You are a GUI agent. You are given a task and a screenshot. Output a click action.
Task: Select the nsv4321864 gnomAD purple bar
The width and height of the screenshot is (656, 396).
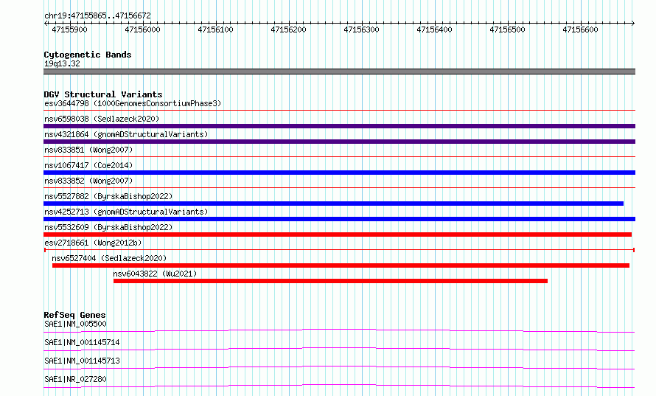tap(339, 142)
